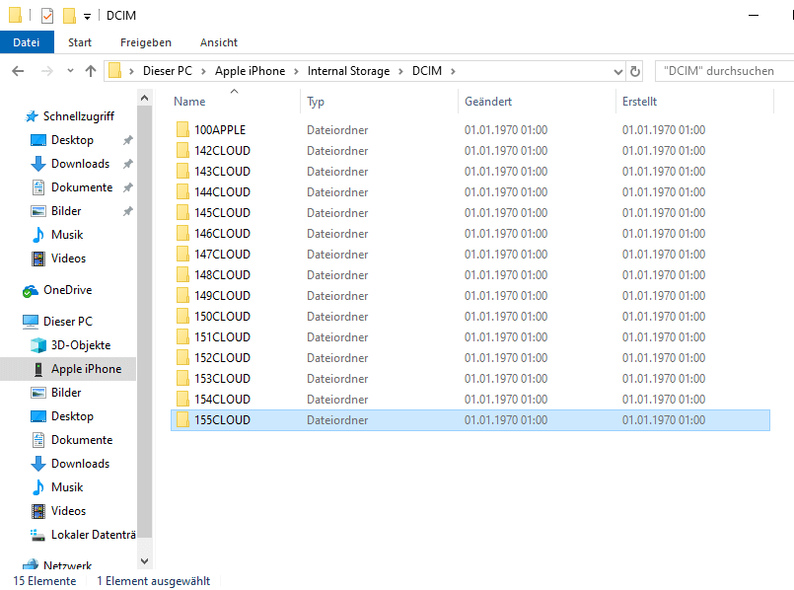This screenshot has width=794, height=590.
Task: Expand chevron after Internal Storage breadcrumb
Action: pyautogui.click(x=400, y=71)
